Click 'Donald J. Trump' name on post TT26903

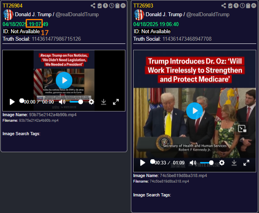pyautogui.click(x=164, y=15)
